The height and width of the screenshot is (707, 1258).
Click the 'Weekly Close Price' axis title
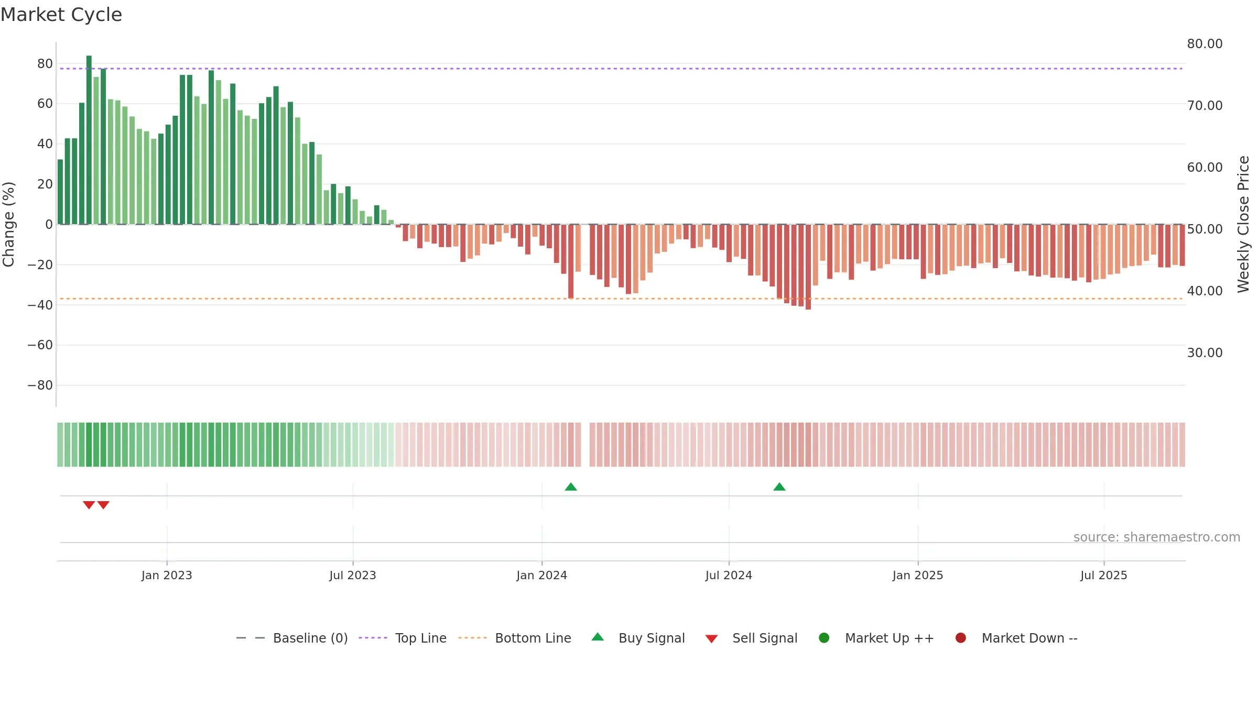click(x=1243, y=224)
